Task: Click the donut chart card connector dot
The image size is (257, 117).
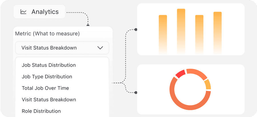Action: [136, 92]
